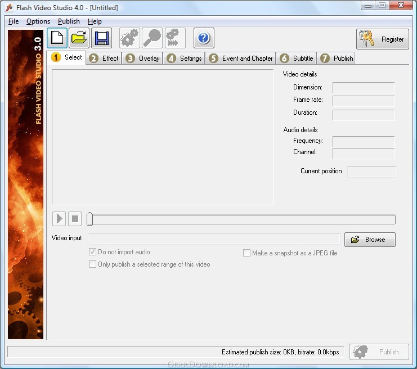Open help via the blue question mark icon

pos(204,38)
